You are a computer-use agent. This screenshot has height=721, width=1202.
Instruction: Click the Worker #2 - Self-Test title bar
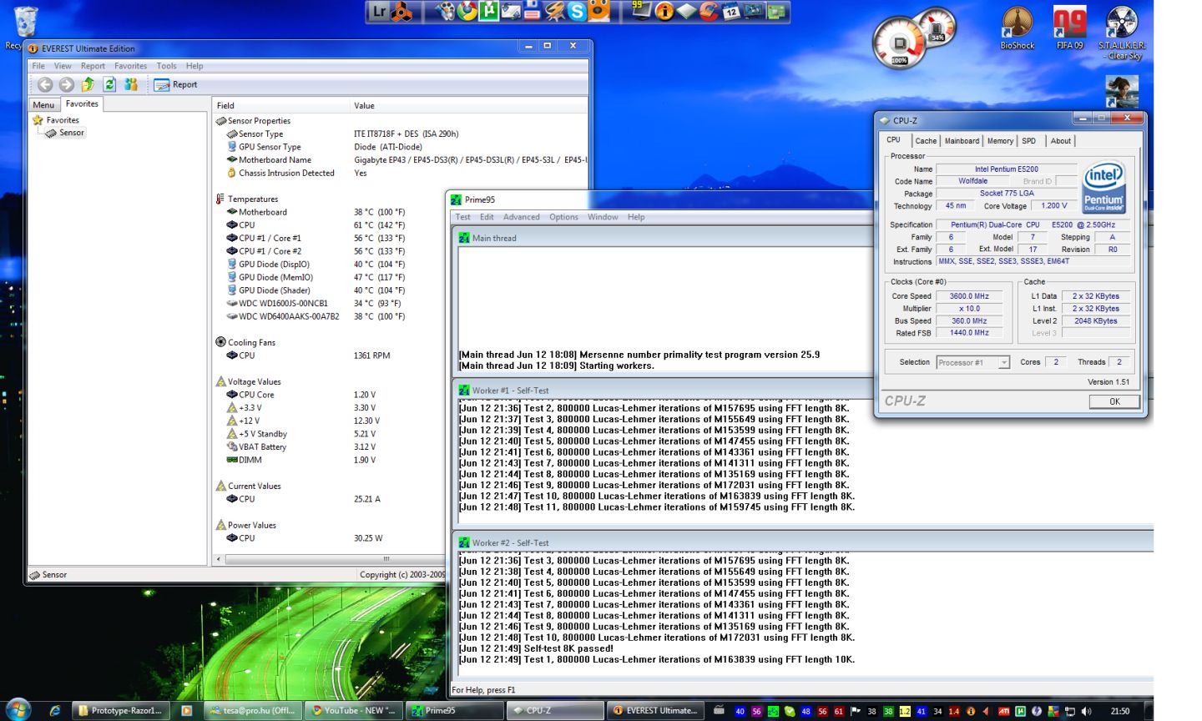pos(803,542)
